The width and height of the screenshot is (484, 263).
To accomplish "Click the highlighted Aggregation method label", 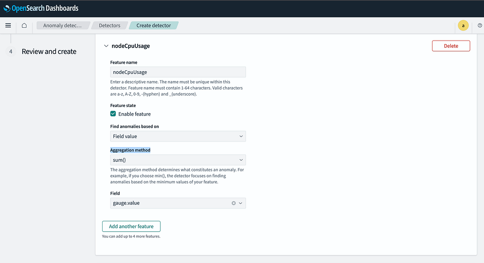I will tap(130, 150).
